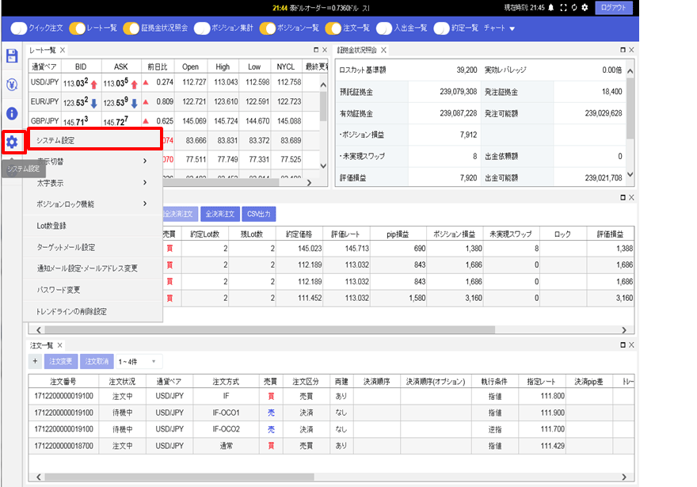
Task: Close the 証拠金状況照会 tab with its X
Action: [x=383, y=50]
